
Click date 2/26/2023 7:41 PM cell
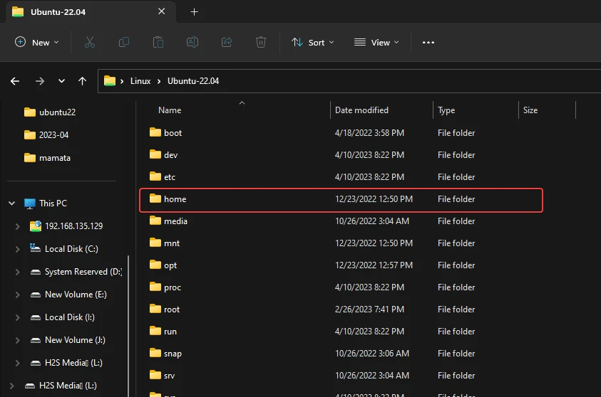[369, 309]
